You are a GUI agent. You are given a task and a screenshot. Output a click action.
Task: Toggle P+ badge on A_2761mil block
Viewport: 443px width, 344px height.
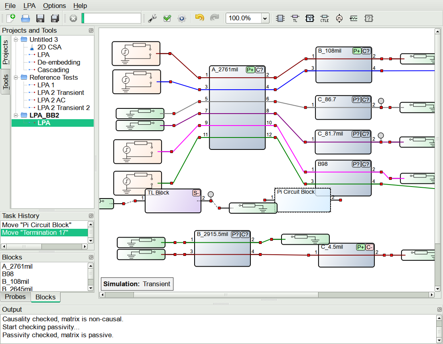250,70
